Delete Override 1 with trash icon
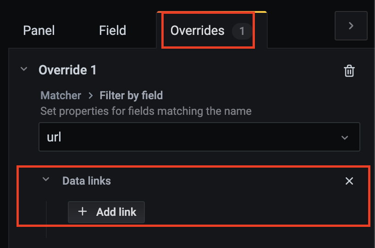 [349, 71]
